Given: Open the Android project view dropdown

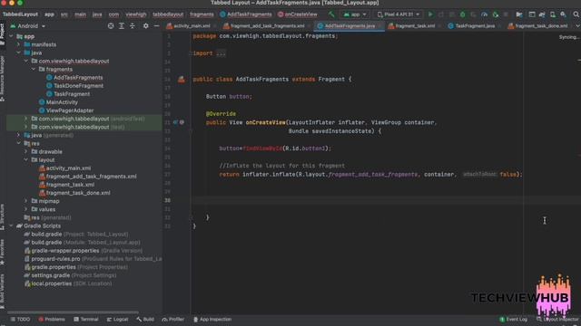Looking at the screenshot, I should [x=28, y=26].
